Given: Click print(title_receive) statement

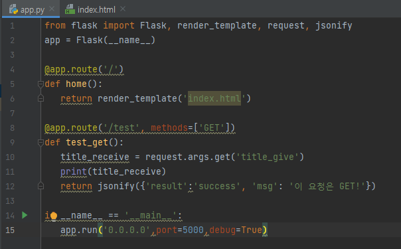Looking at the screenshot, I should (x=113, y=171).
